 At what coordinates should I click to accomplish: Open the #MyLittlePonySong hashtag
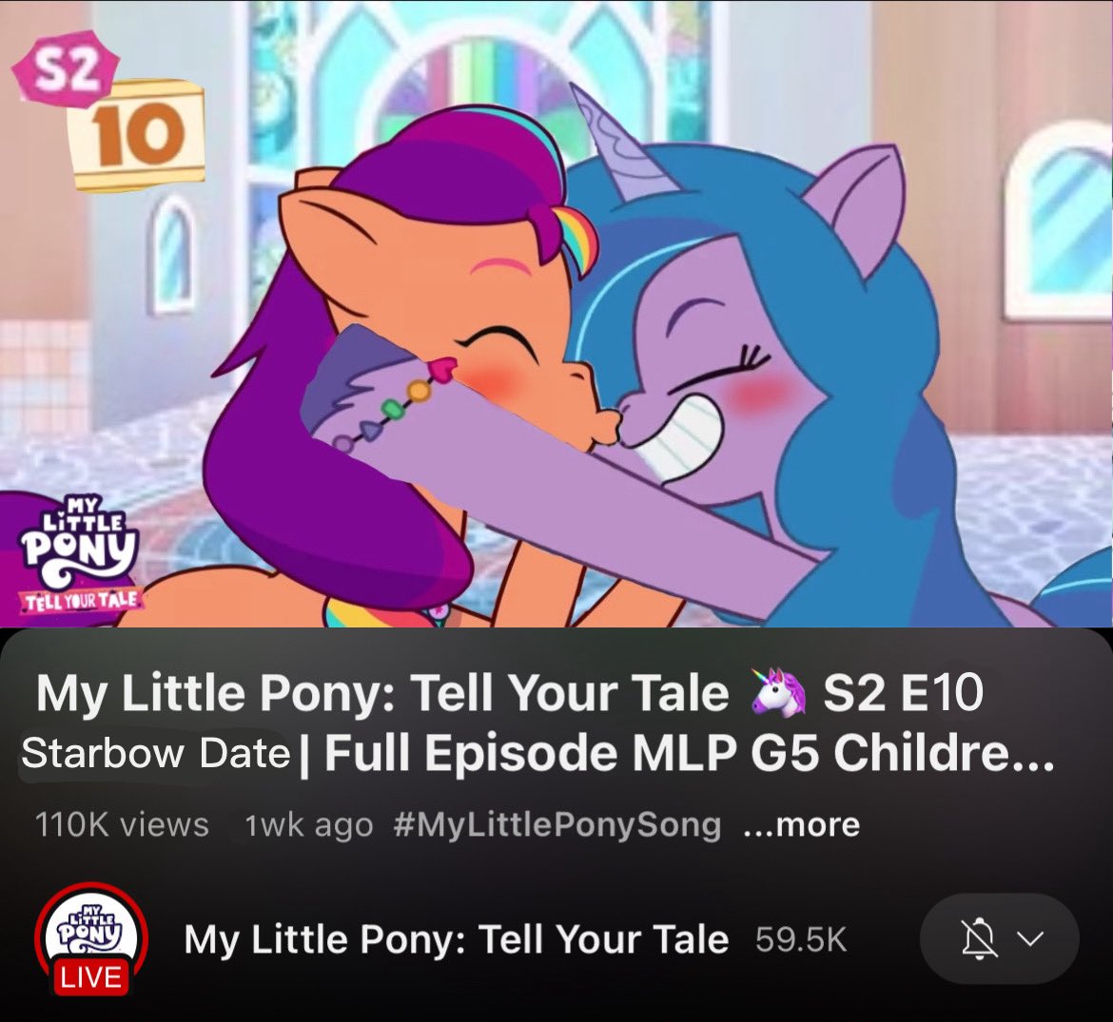[x=556, y=825]
